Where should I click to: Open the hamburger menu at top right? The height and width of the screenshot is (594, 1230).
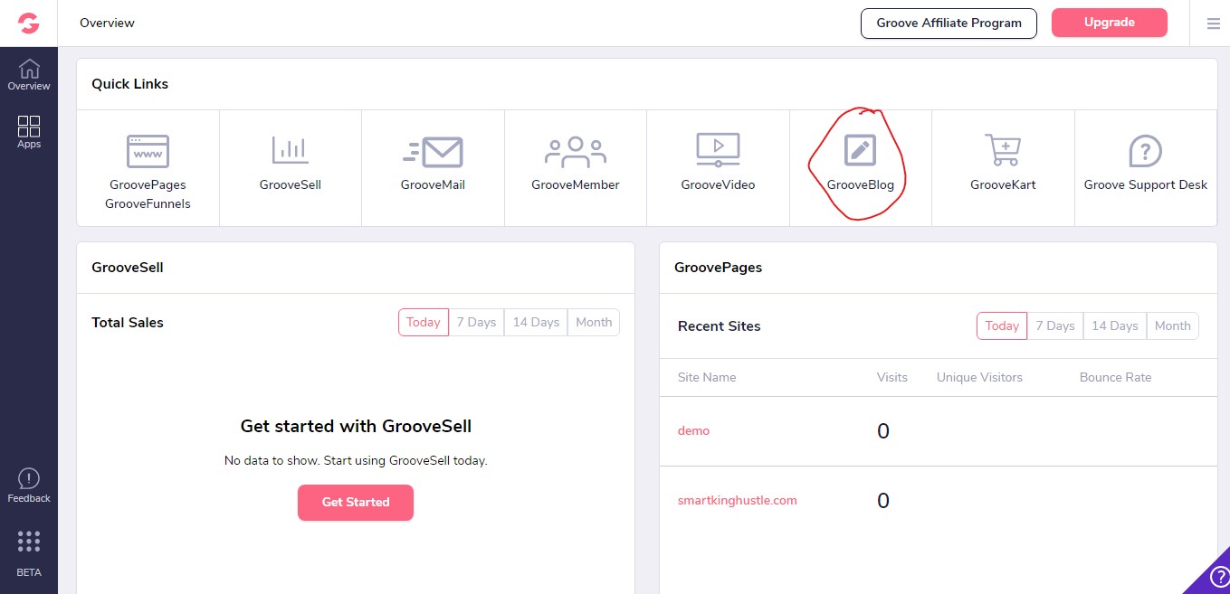1214,24
